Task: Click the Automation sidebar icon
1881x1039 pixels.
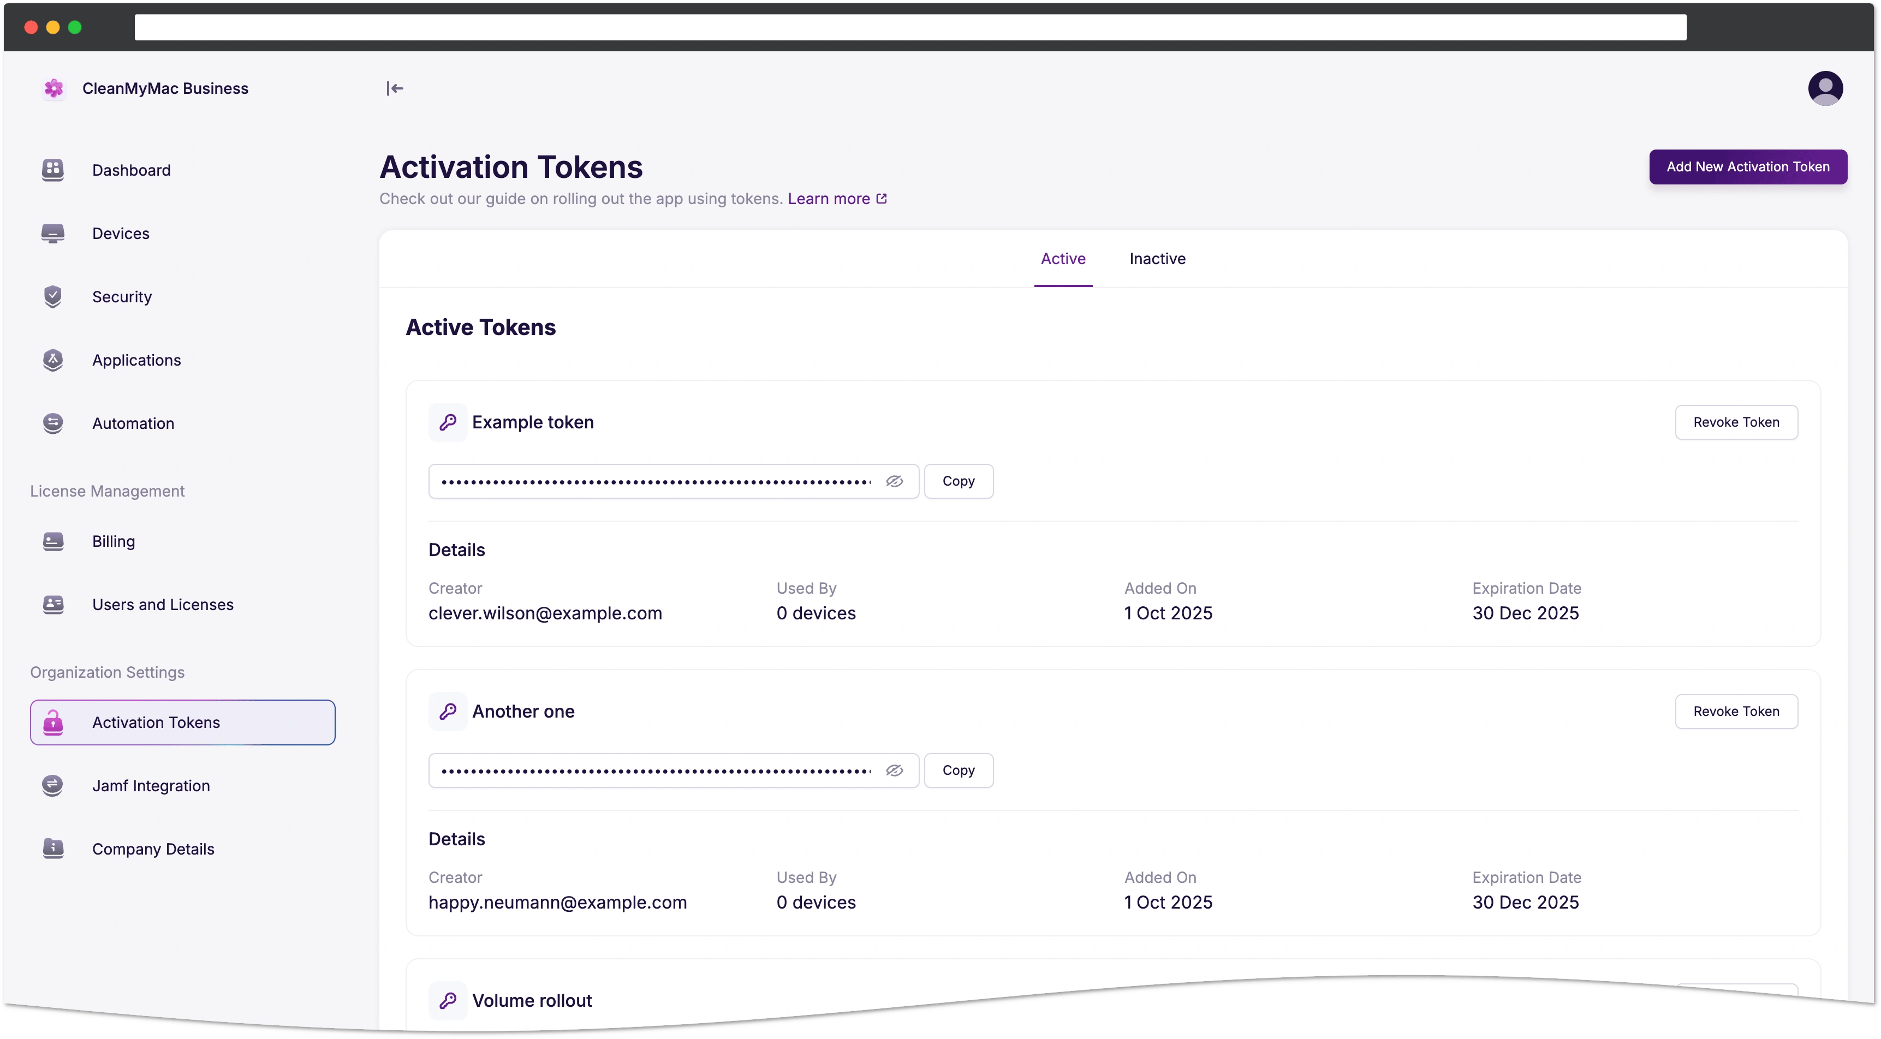Action: point(52,423)
